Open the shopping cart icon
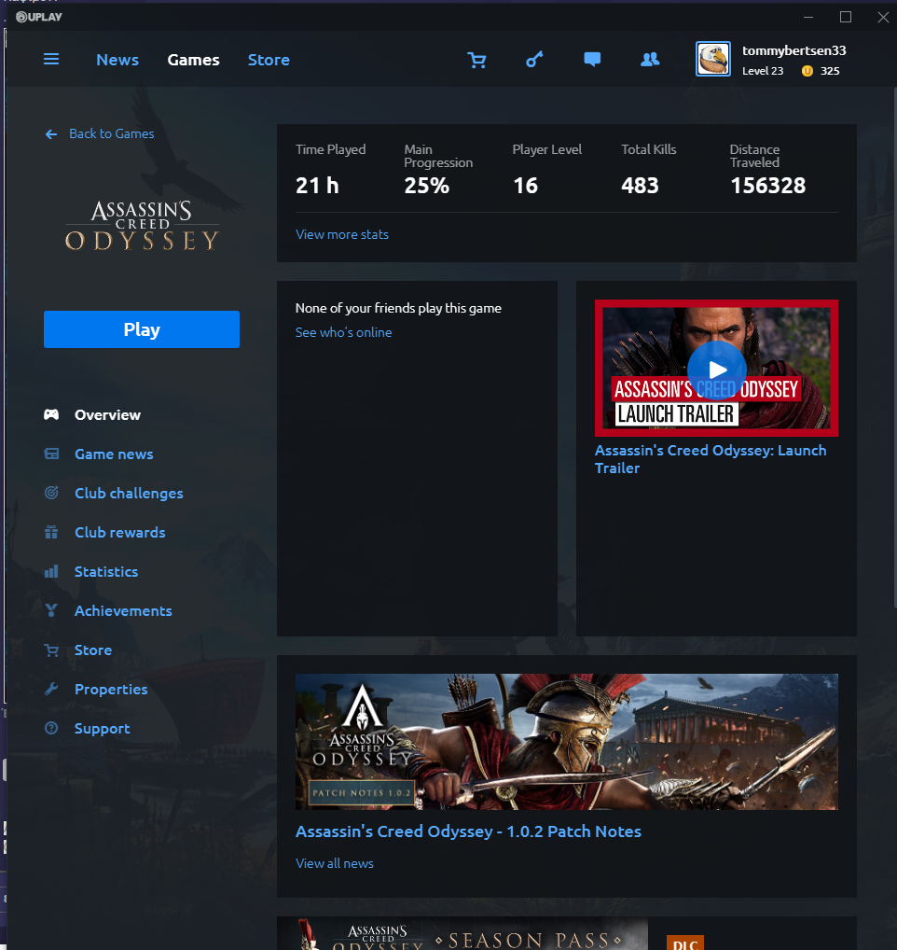897x950 pixels. 477,60
